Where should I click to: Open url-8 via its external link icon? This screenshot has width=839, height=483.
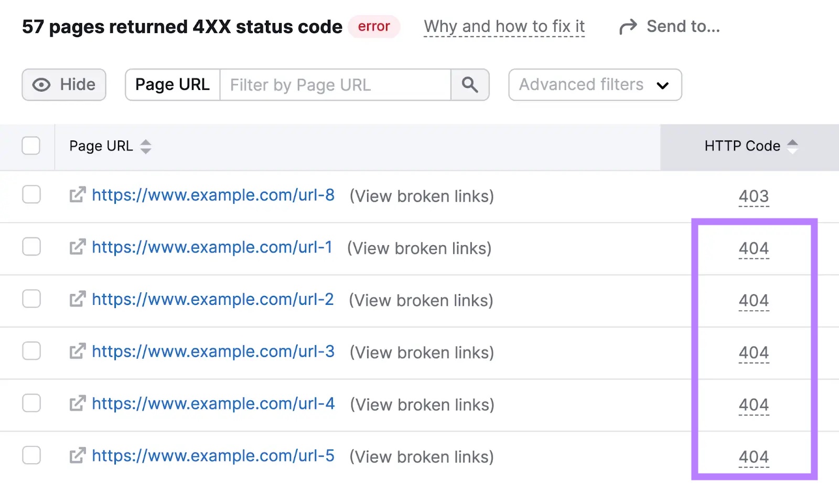click(x=77, y=195)
